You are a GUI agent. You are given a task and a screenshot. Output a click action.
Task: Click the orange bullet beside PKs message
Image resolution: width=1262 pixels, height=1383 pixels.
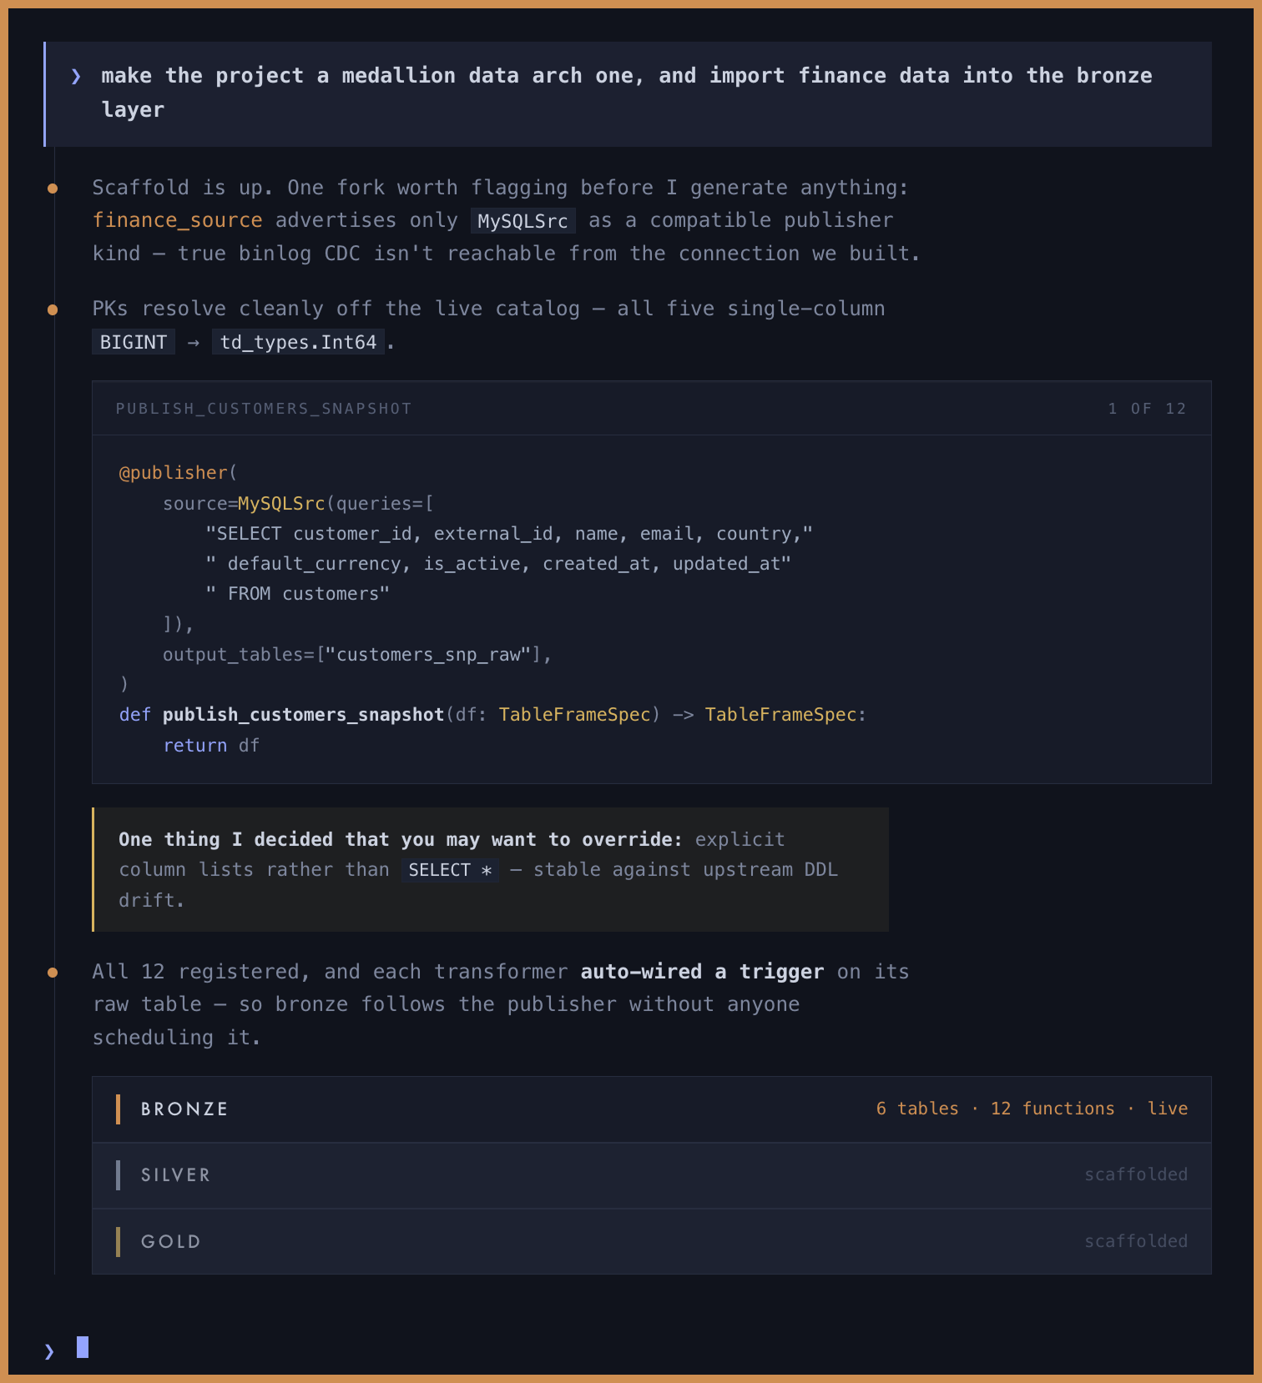tap(53, 309)
